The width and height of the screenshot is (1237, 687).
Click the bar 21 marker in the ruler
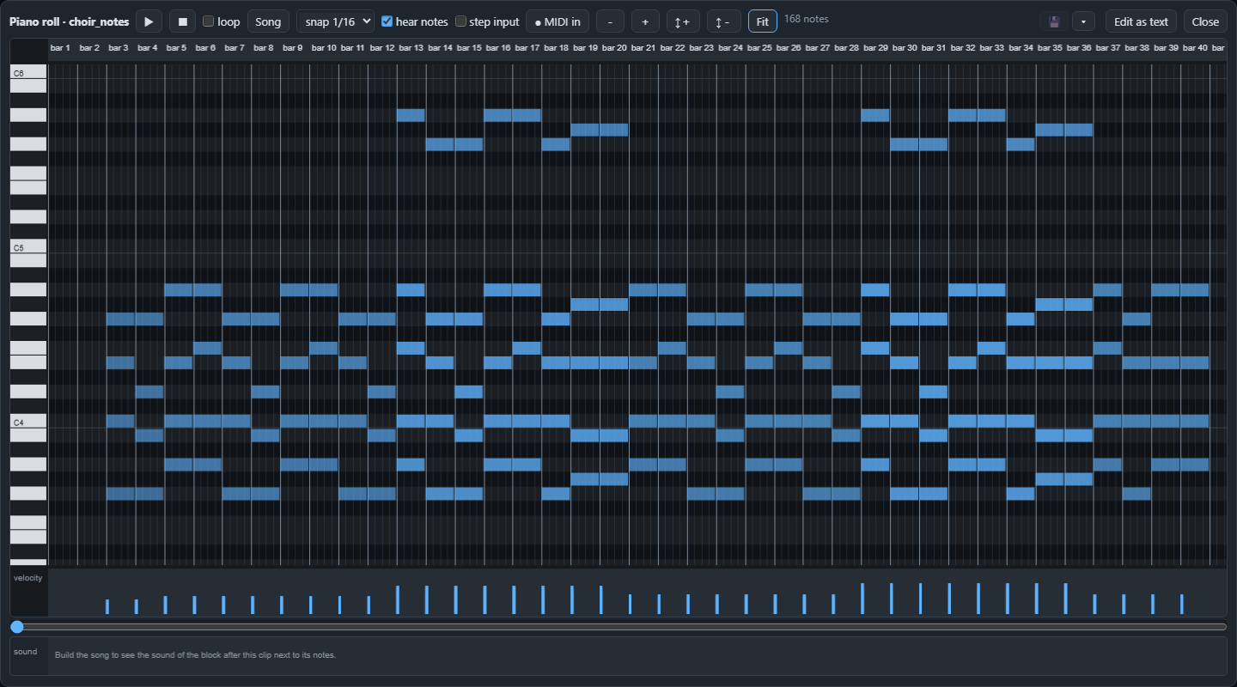[643, 48]
